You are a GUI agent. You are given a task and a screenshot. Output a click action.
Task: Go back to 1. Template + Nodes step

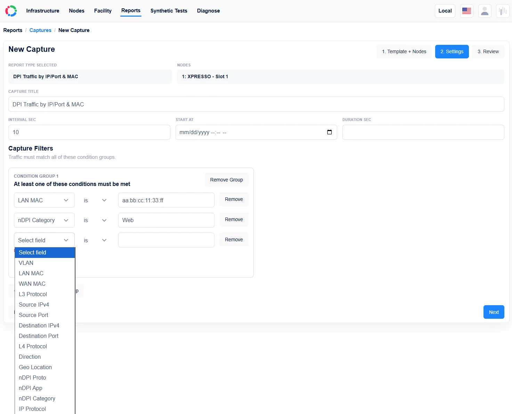click(404, 51)
